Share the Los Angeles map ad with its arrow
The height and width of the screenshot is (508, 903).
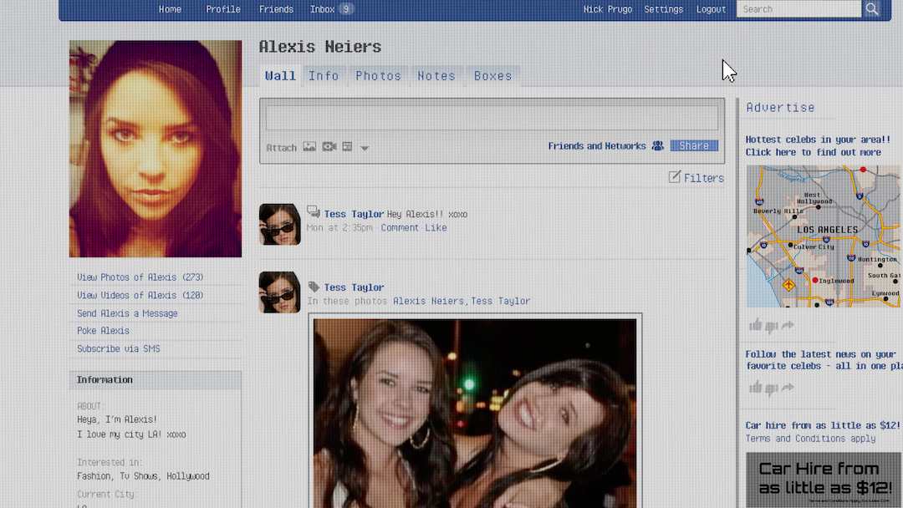coord(788,325)
